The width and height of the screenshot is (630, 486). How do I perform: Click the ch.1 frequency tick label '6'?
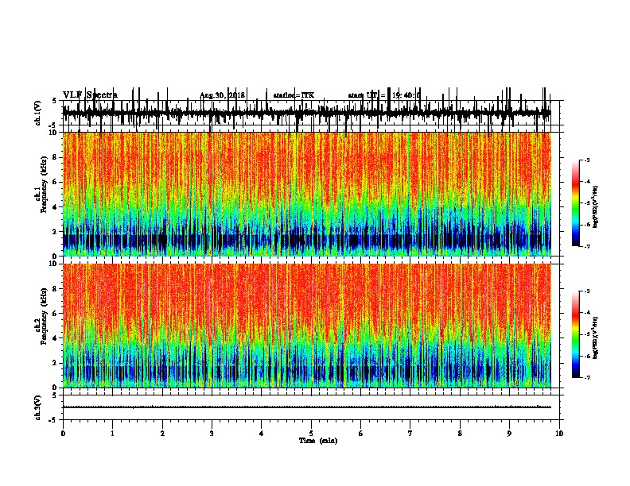click(56, 183)
